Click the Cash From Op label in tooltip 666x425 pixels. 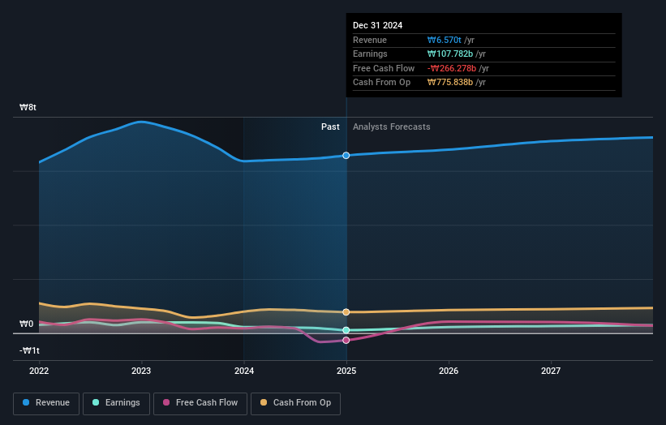381,83
